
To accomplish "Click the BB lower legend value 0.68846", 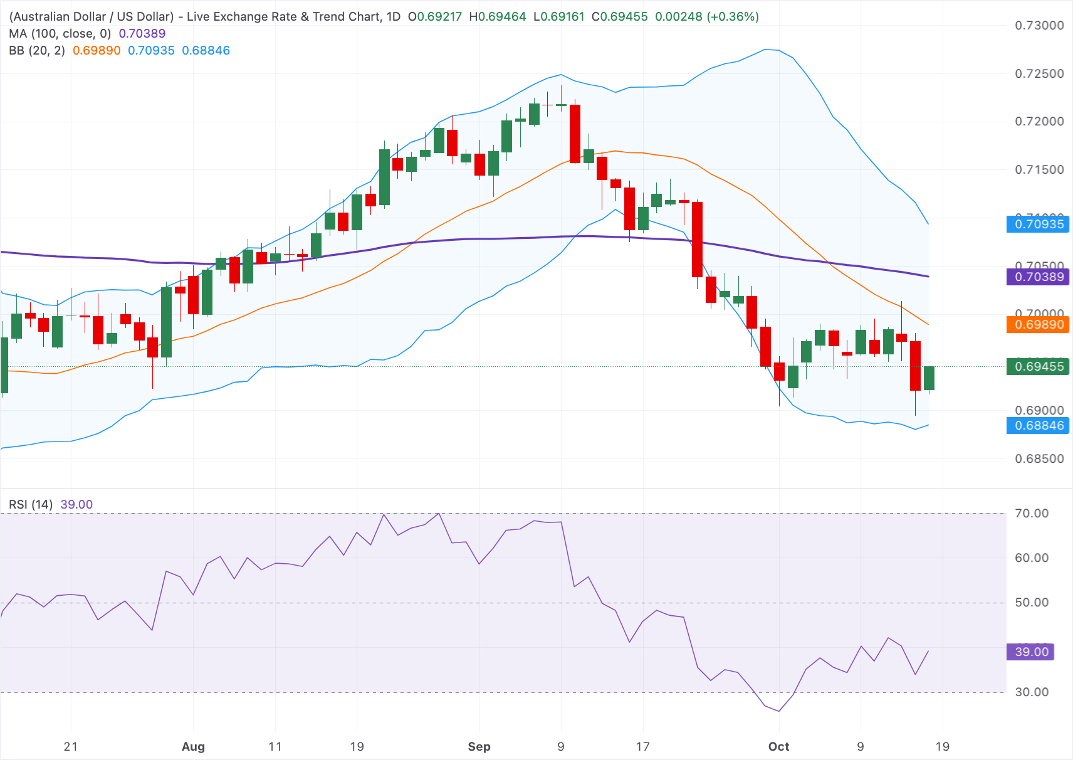I will click(x=206, y=50).
